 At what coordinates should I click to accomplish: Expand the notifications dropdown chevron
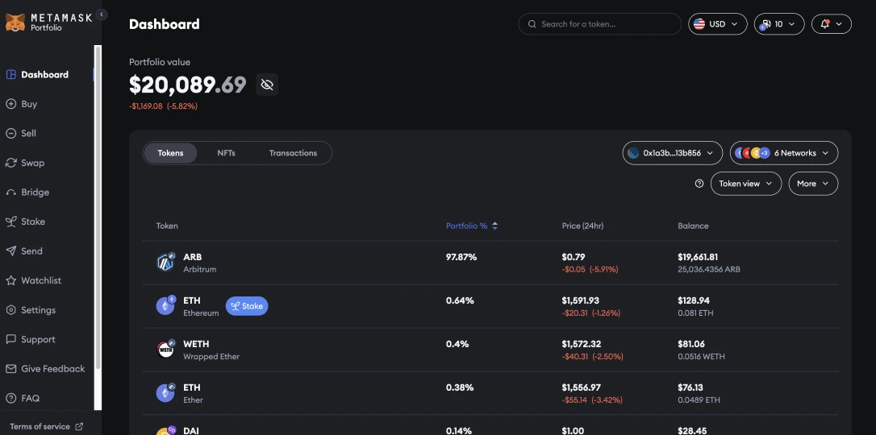tap(839, 24)
